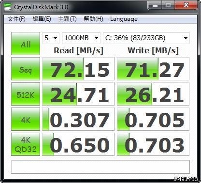Click the Write [MB/s] column header
This screenshot has height=183, width=201.
pyautogui.click(x=153, y=50)
